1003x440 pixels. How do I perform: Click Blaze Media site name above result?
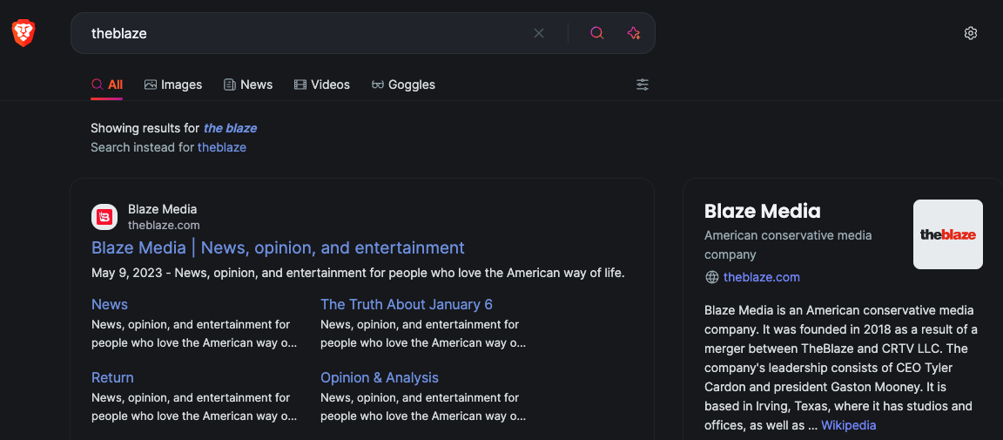[163, 209]
